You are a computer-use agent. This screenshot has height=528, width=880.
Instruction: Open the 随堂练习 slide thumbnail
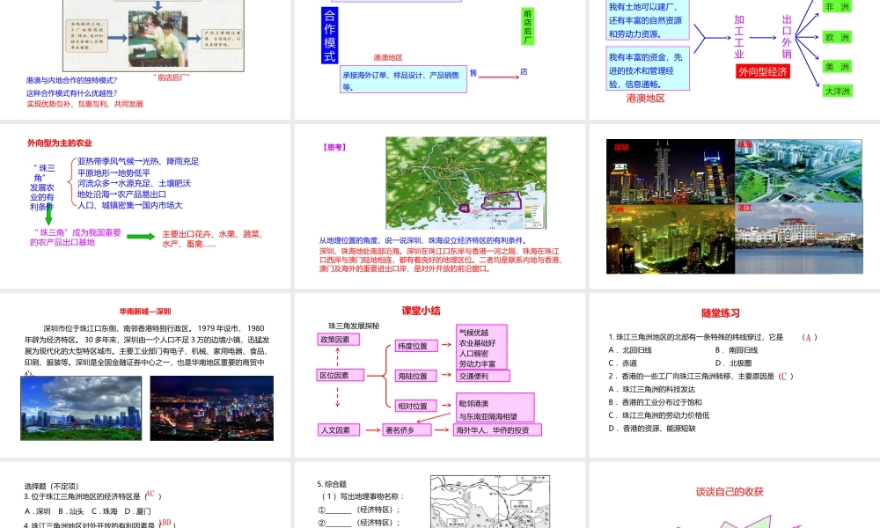tap(735, 375)
